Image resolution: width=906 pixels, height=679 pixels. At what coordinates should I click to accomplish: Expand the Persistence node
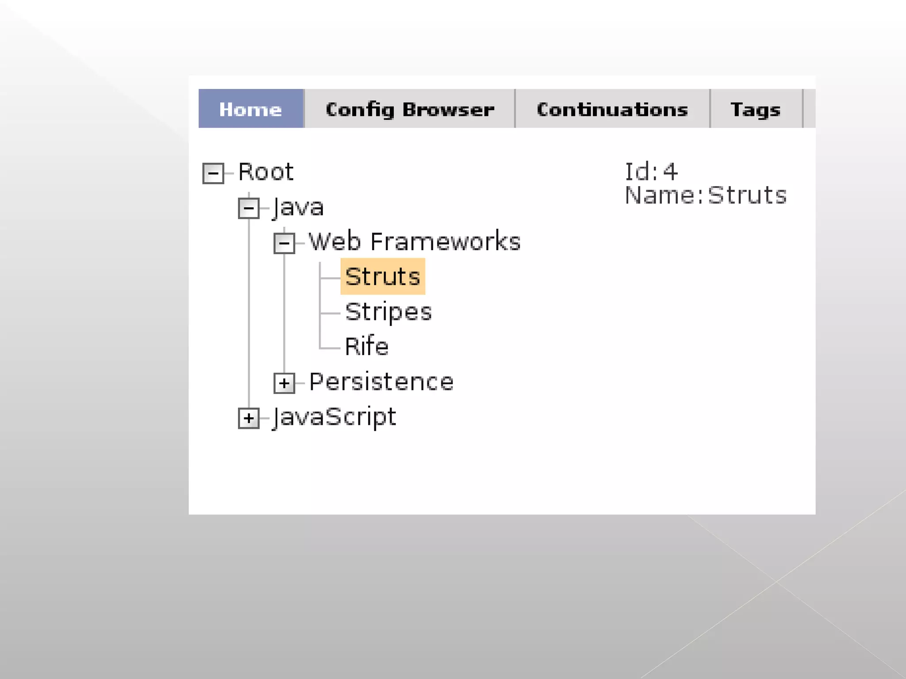point(284,383)
